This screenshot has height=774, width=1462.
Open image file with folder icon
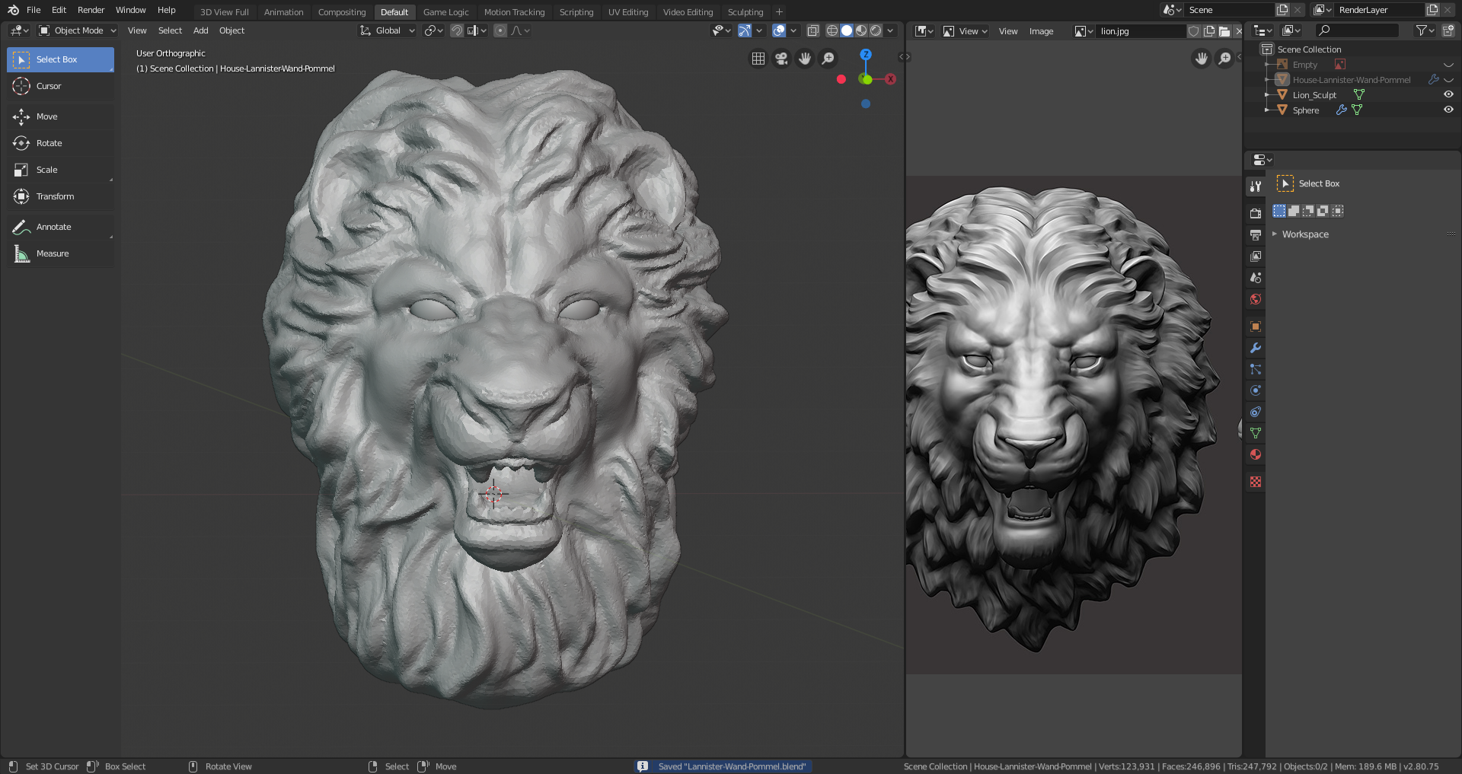[x=1224, y=31]
